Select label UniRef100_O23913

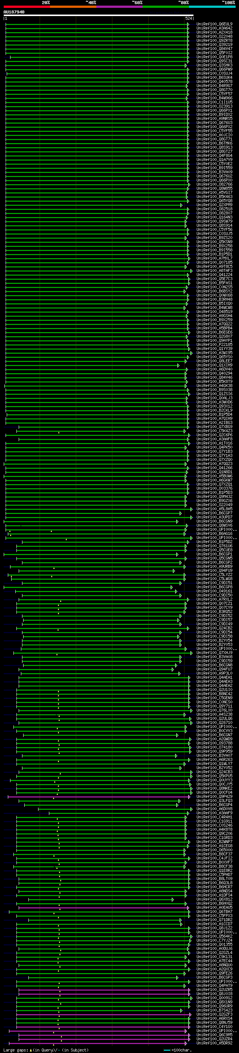click(214, 106)
